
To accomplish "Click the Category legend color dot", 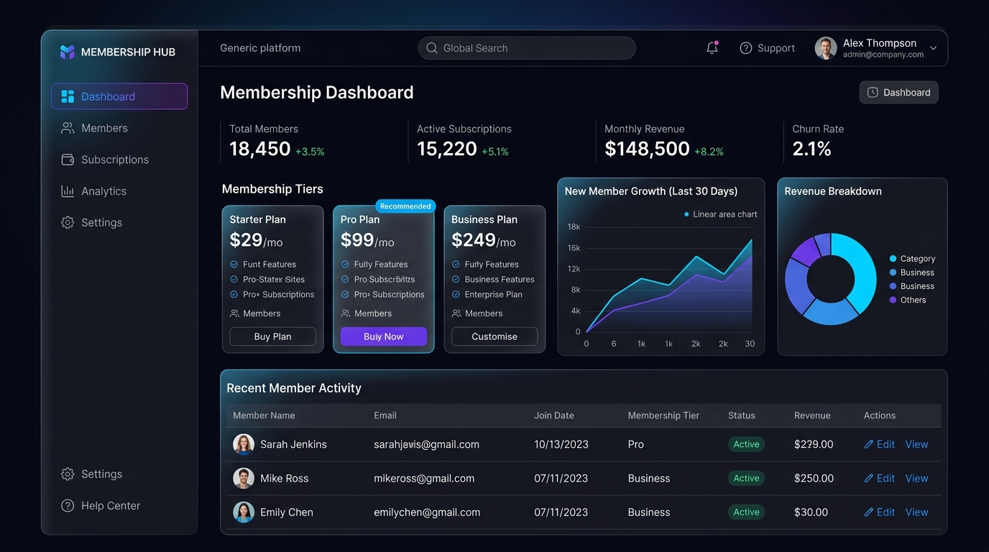I will 893,259.
